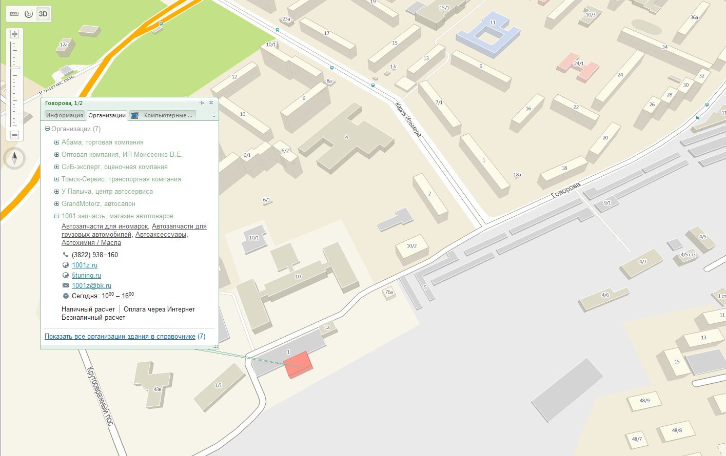Expand У Палыча, центр автосервиса entry

click(x=57, y=192)
